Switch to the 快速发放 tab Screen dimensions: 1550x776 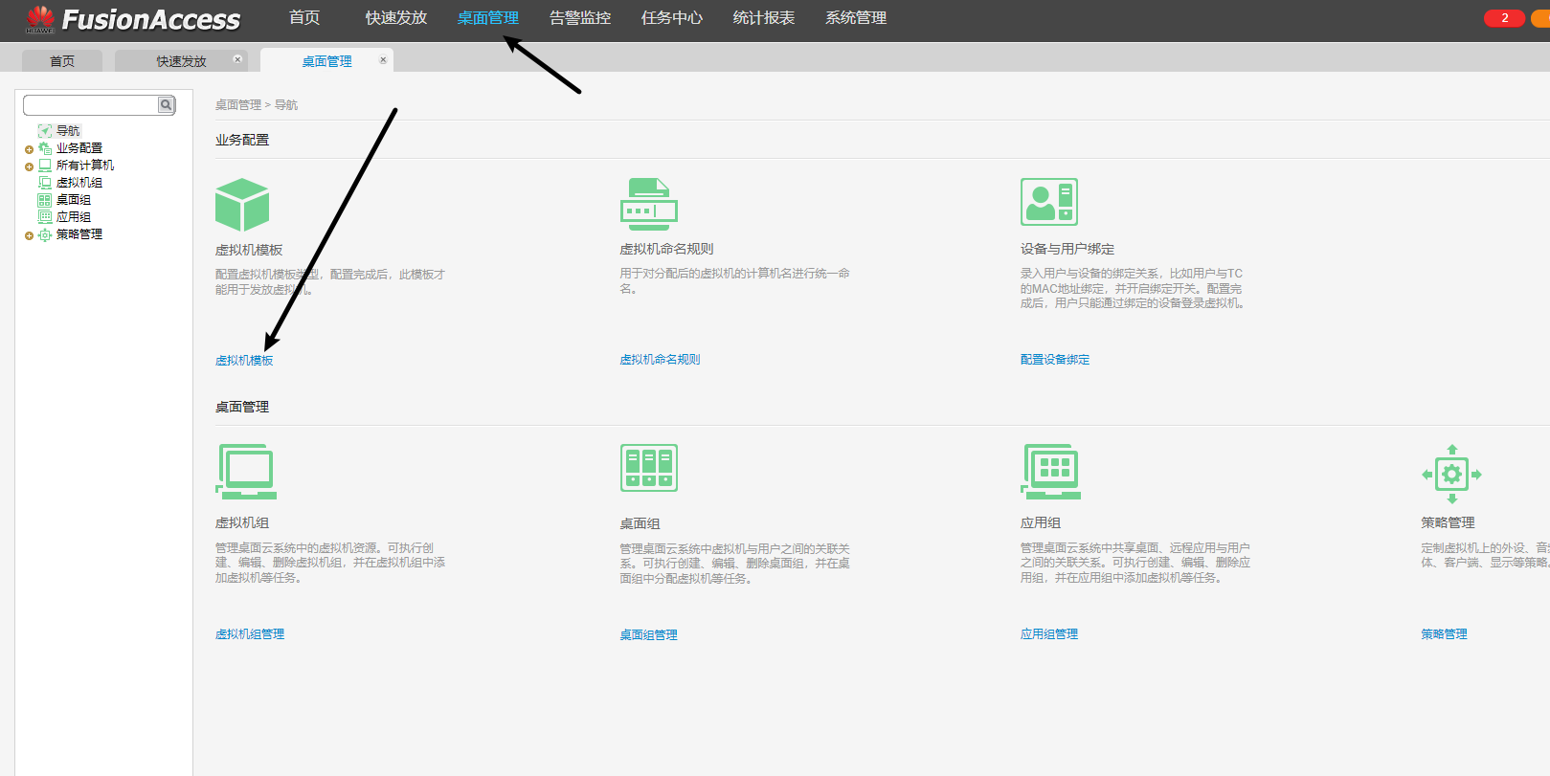[181, 61]
